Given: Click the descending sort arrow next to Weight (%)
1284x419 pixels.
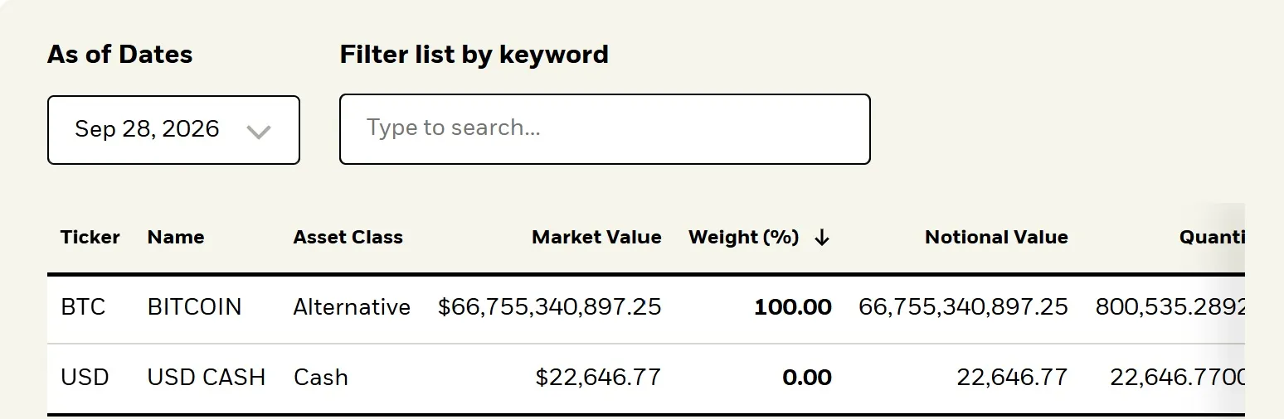Looking at the screenshot, I should click(x=822, y=238).
